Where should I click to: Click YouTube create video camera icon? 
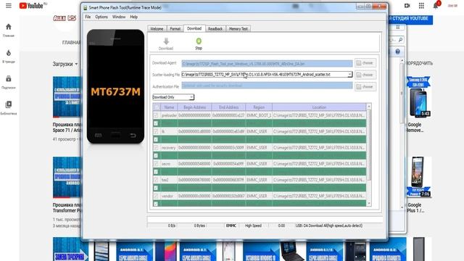[x=407, y=6]
